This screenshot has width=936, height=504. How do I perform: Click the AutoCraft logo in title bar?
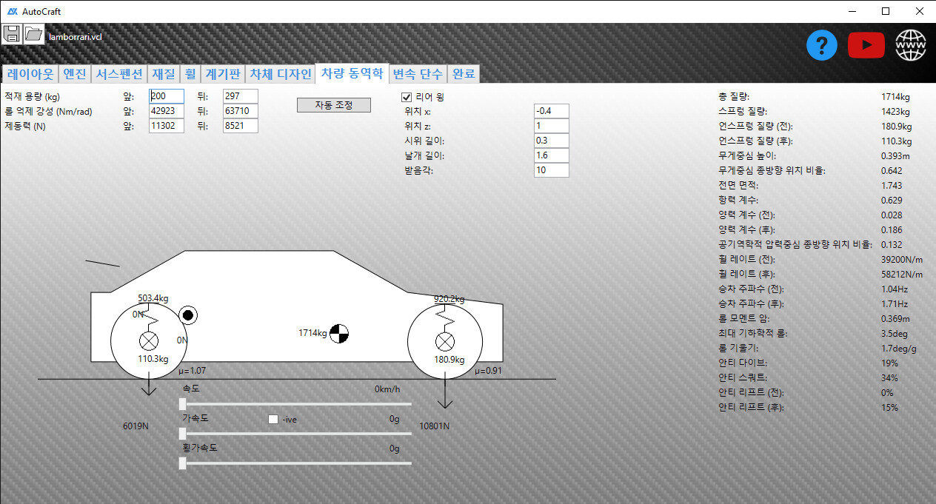click(x=12, y=12)
